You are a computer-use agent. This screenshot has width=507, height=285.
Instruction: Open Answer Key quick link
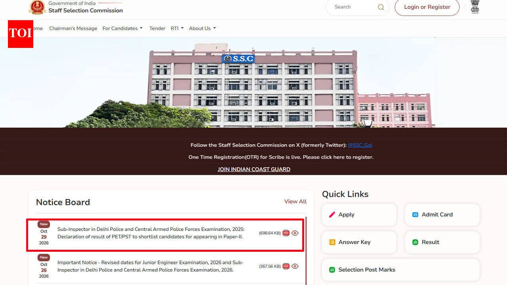[359, 242]
